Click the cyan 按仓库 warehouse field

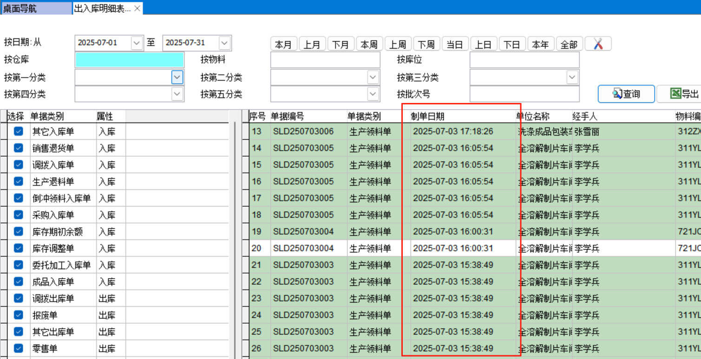[129, 60]
